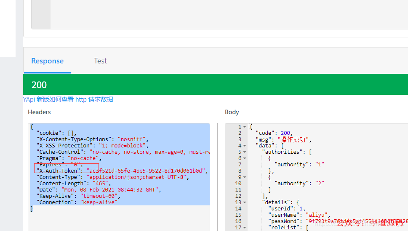Click the X-Auth-Token value in Headers
The image size is (408, 231).
coord(146,171)
